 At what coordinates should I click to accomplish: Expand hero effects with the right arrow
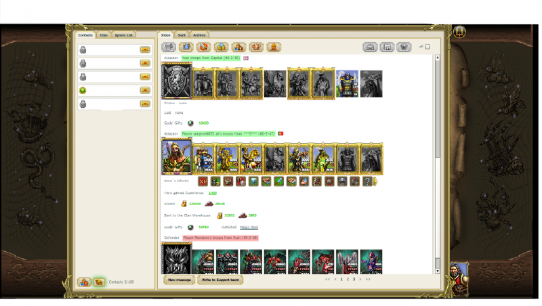click(x=376, y=181)
